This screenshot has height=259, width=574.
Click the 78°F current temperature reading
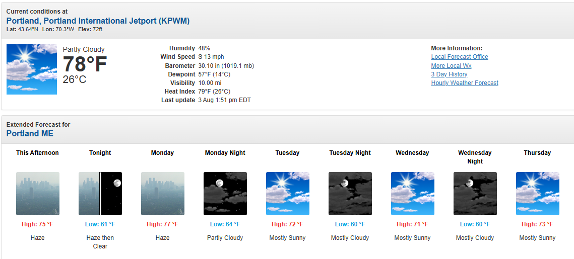tap(85, 64)
